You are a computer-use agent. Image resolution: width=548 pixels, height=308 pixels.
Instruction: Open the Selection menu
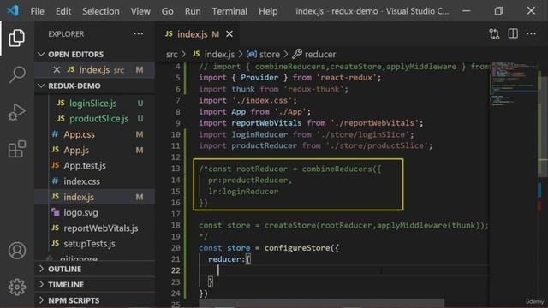point(101,11)
